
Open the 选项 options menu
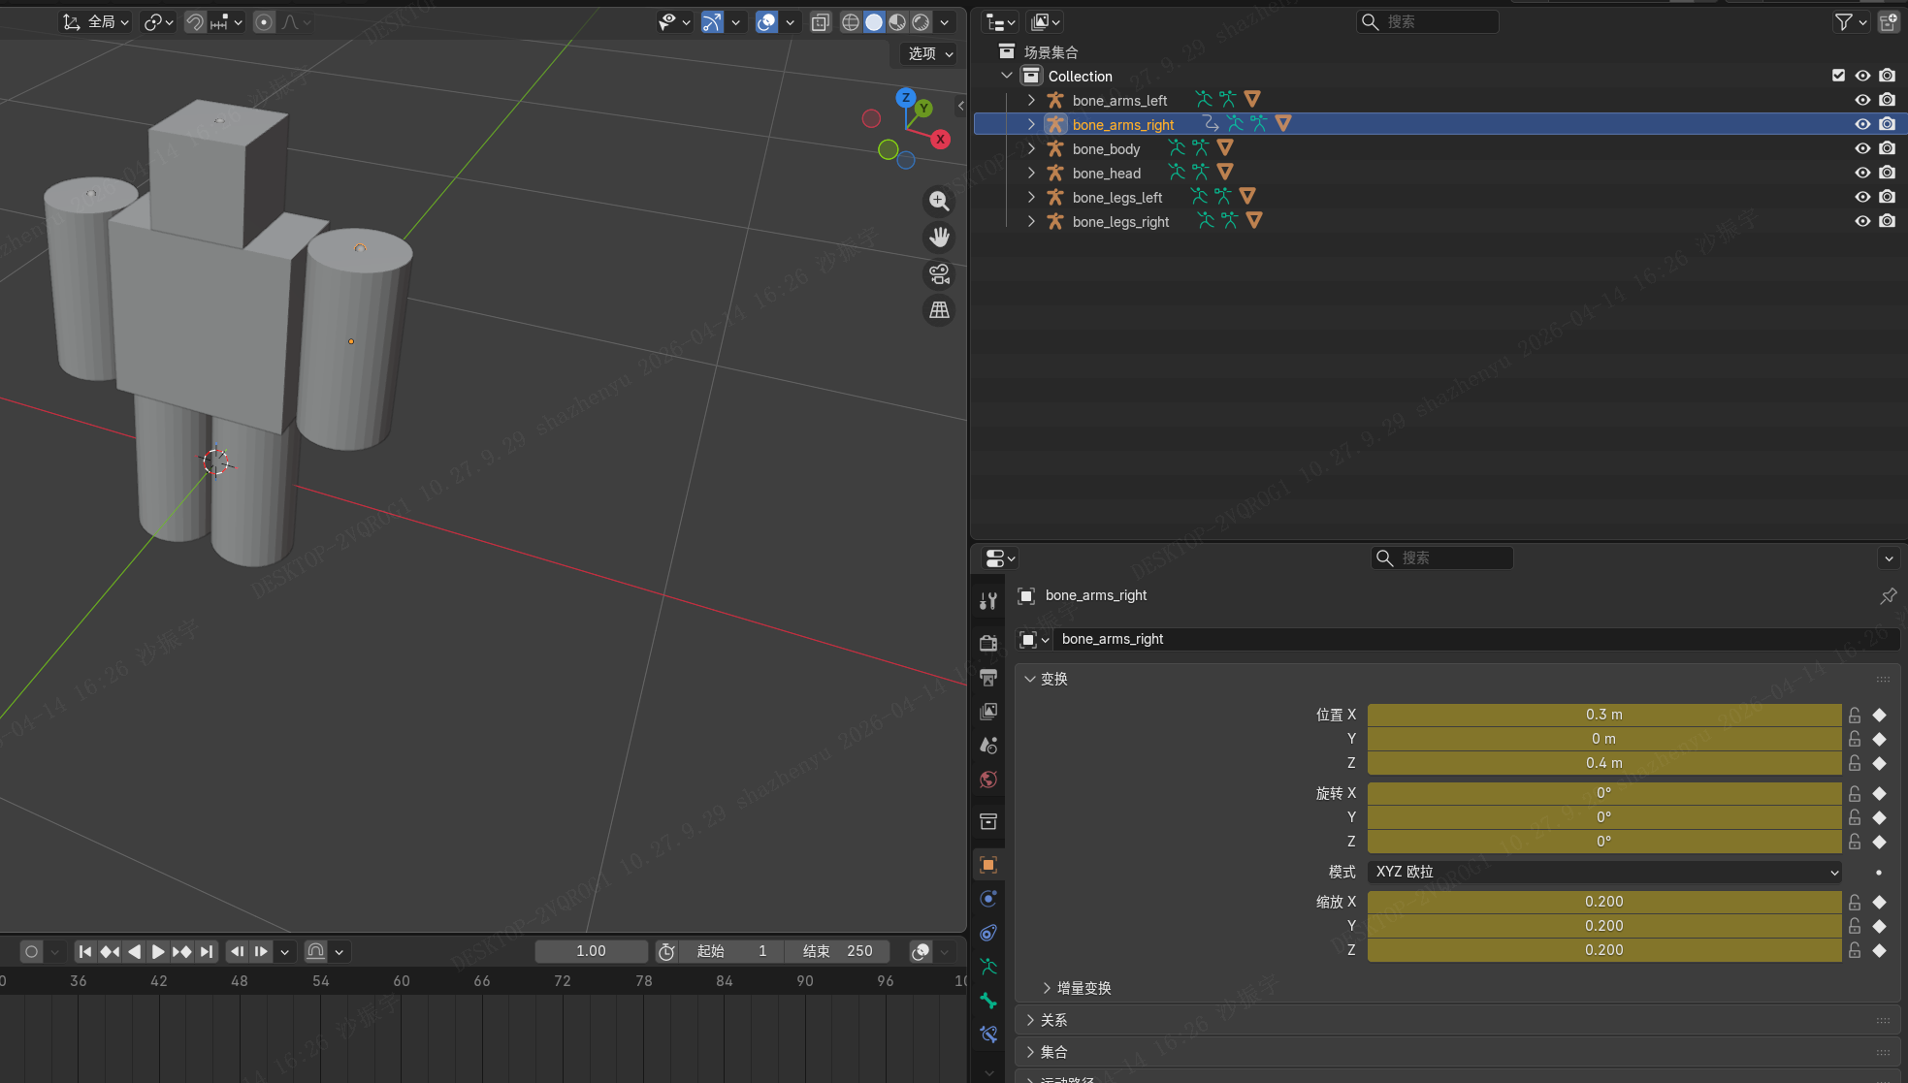click(x=929, y=53)
